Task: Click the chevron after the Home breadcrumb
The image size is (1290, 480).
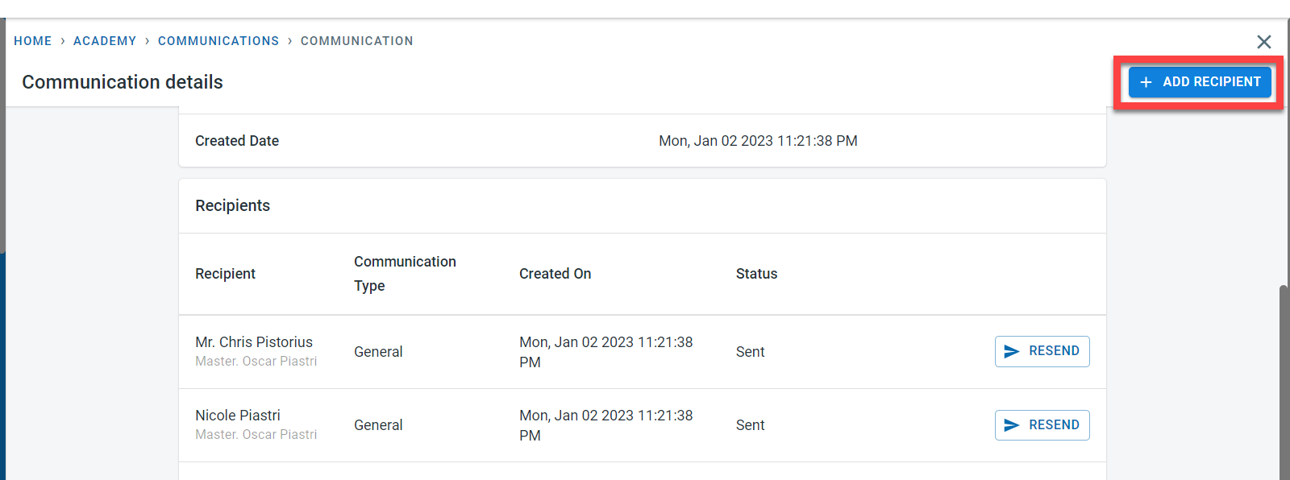Action: (63, 41)
